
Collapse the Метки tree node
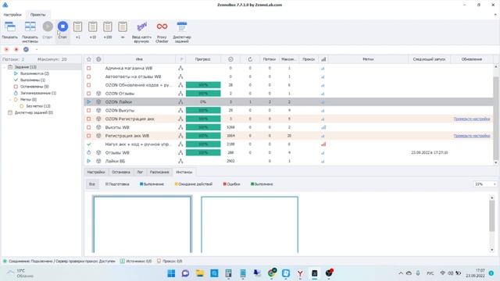[x=10, y=99]
